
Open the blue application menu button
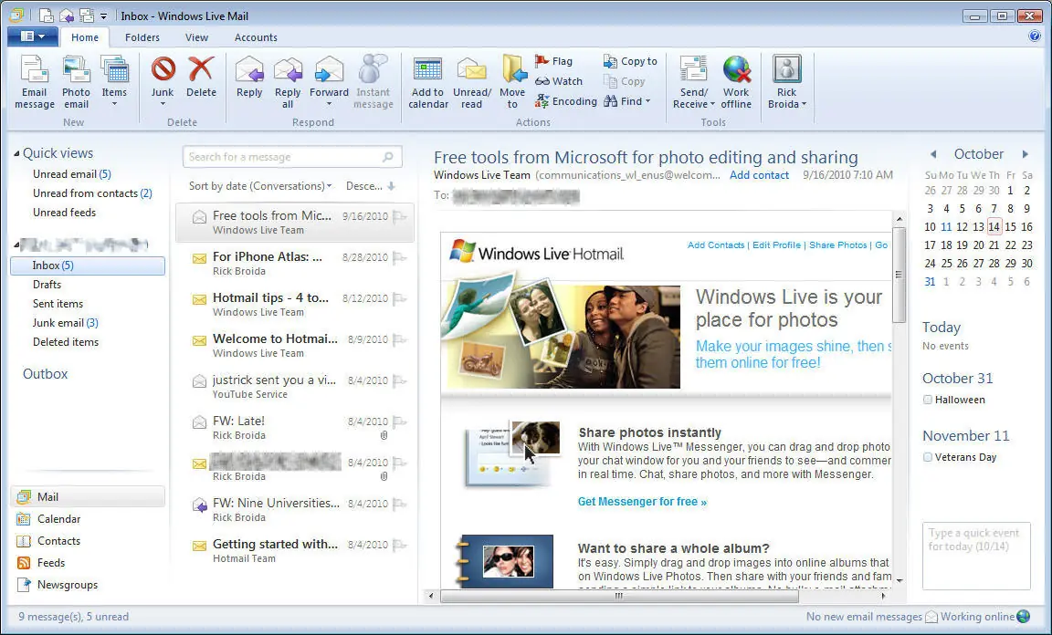(x=32, y=36)
